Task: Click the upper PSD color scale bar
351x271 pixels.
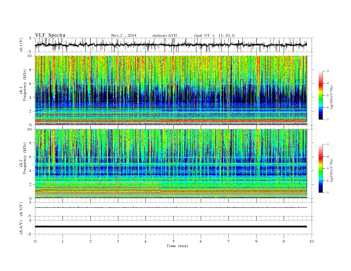Action: (321, 95)
